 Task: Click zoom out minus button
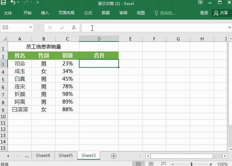[173, 164]
